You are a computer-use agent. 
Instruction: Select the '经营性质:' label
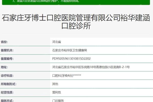click(x=7, y=92)
